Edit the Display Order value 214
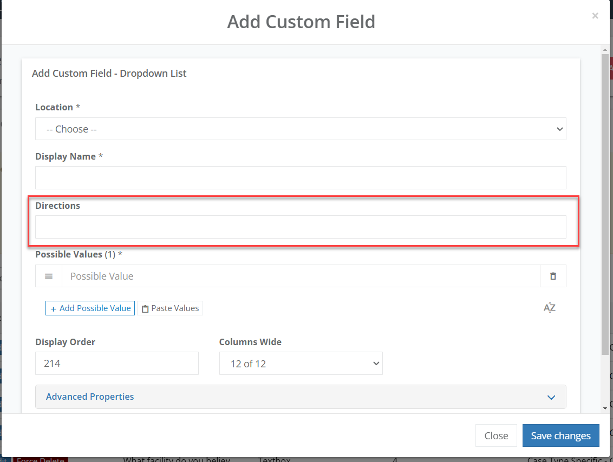 [116, 363]
